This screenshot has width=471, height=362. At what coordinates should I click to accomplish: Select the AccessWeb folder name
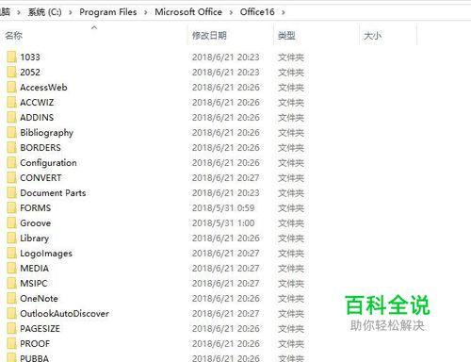click(x=43, y=88)
